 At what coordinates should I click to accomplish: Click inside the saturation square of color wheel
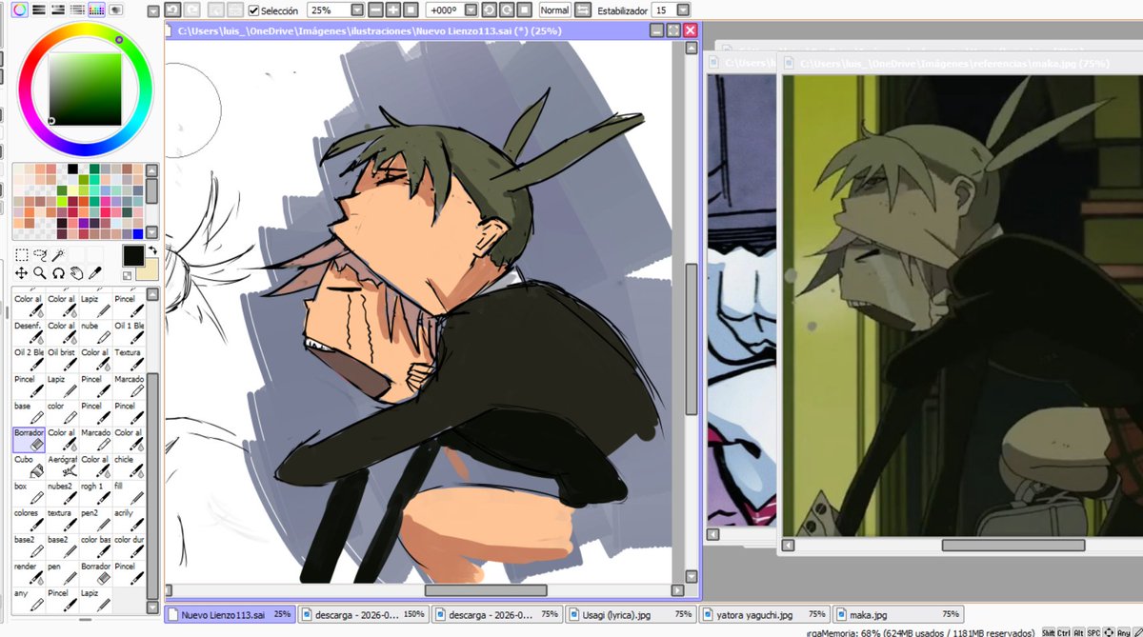tap(86, 88)
